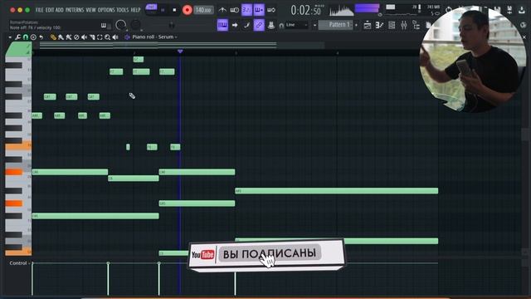Viewport: 531px width, 299px height.
Task: Click the download-arrow export icon at top right
Action: point(522,10)
